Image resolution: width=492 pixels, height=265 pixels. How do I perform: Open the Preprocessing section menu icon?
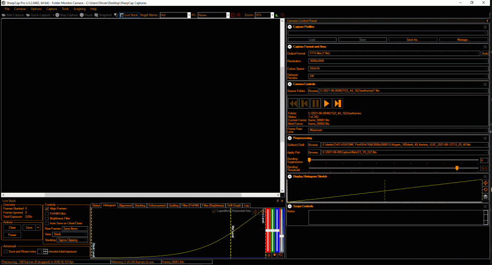pyautogui.click(x=485, y=138)
